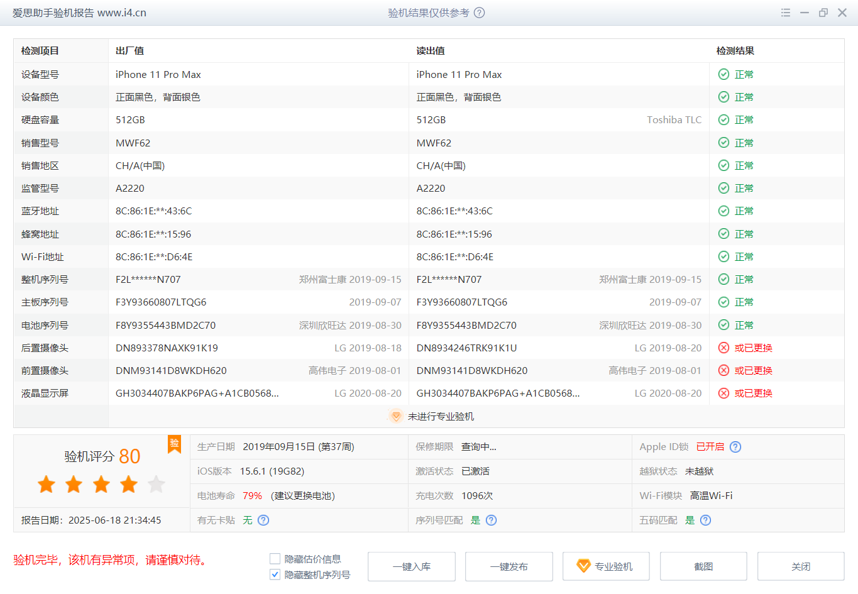This screenshot has height=594, width=858.
Task: Click the 已激活 activation status
Action: (x=475, y=471)
